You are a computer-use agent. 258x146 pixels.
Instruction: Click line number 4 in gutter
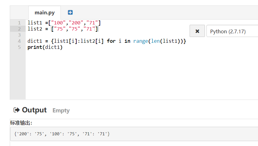pyautogui.click(x=19, y=41)
